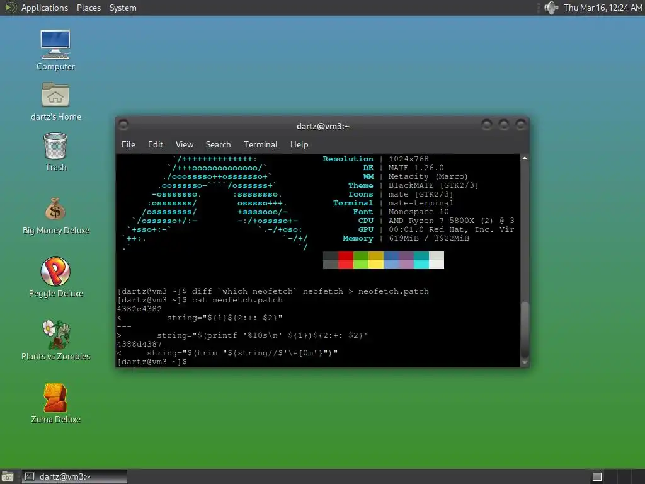
Task: Click the 'Resolution' label in neofetch output
Action: pos(348,159)
